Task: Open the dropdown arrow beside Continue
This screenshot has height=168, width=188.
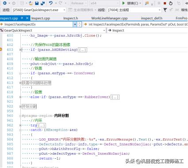Action: [x=140, y=3]
